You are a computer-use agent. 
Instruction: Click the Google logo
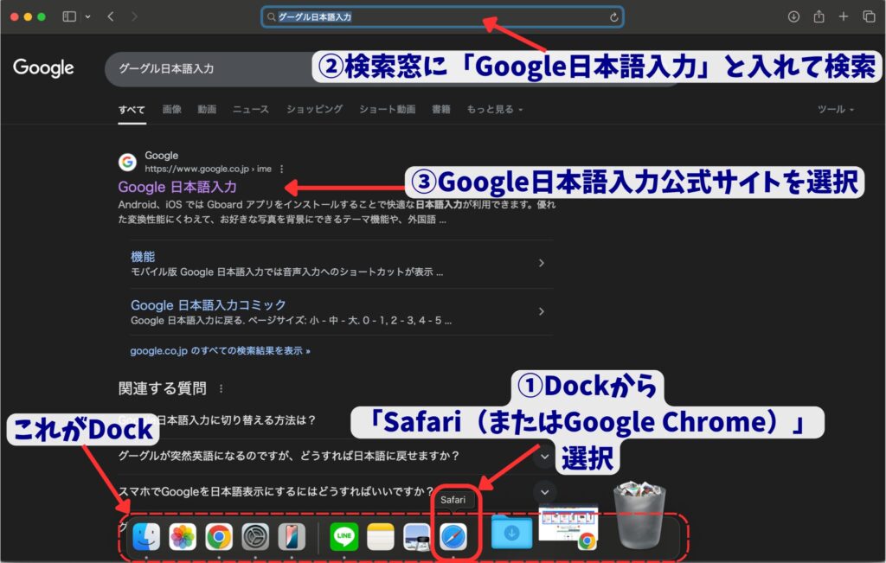[x=43, y=67]
